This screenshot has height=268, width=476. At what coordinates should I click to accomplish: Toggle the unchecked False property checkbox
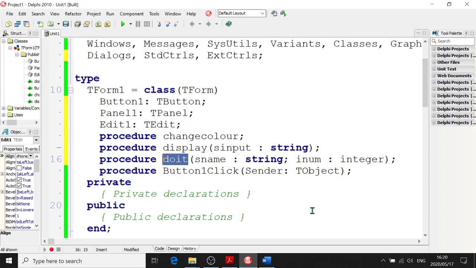tap(19, 168)
